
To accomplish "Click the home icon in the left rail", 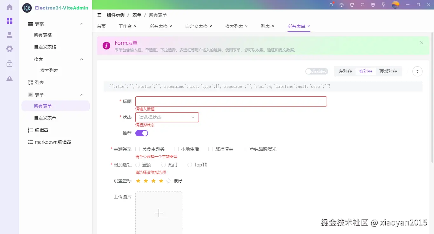I will point(10,7).
